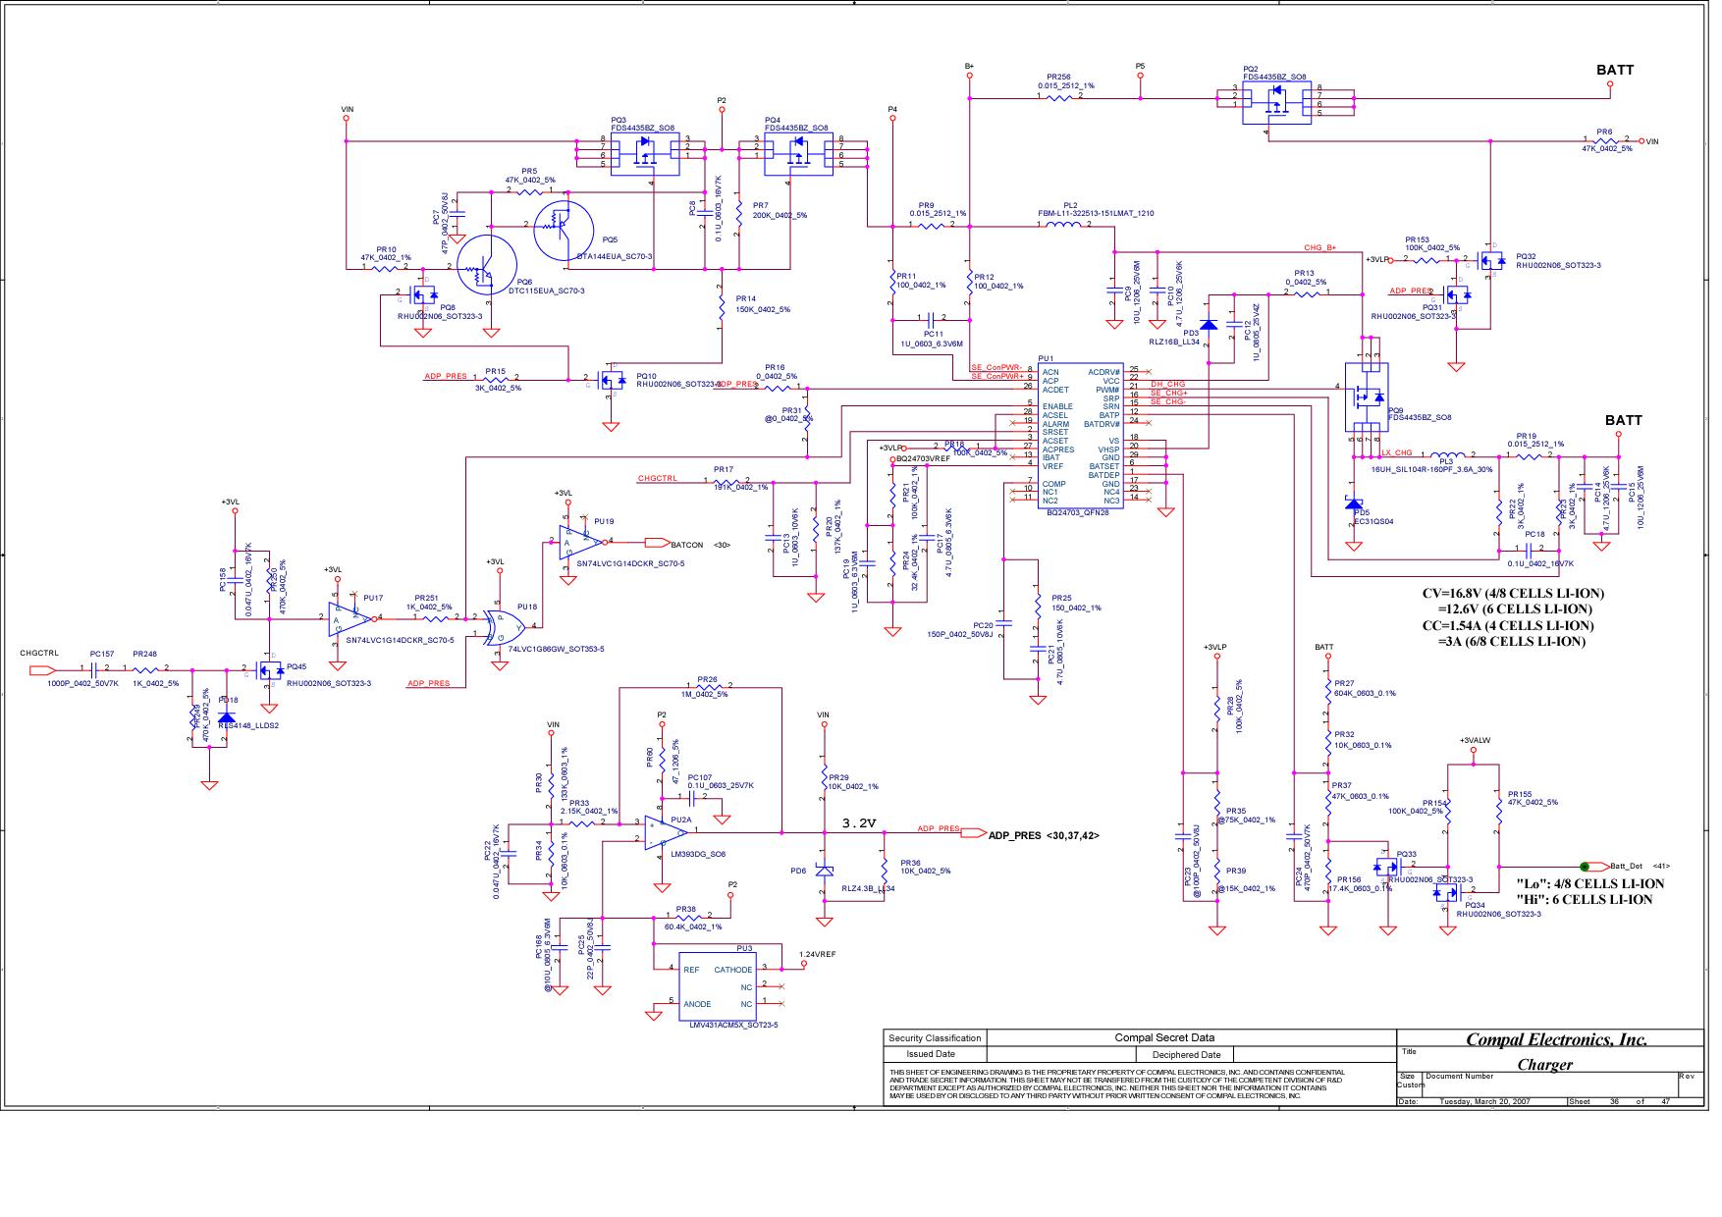
Task: Click the Security Classification label cell
Action: [935, 1038]
